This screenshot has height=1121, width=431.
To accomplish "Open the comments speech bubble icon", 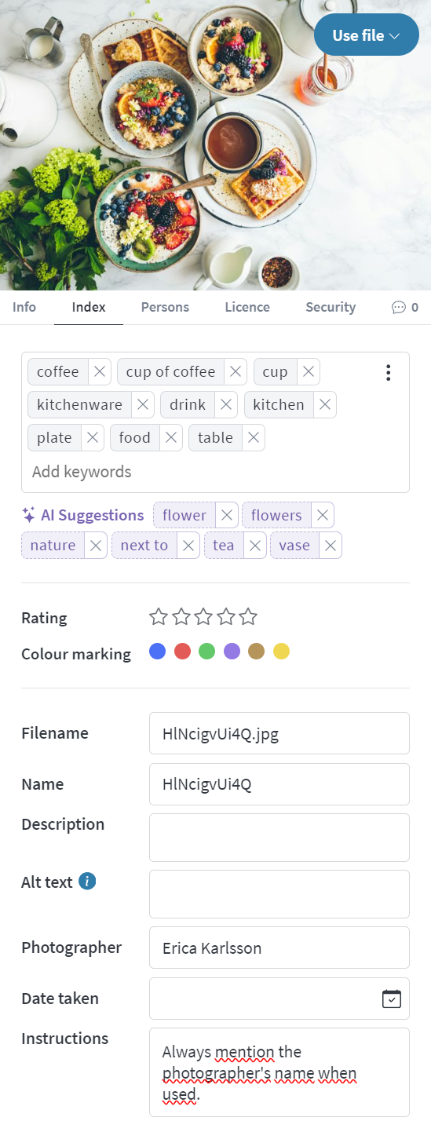I will click(x=399, y=308).
